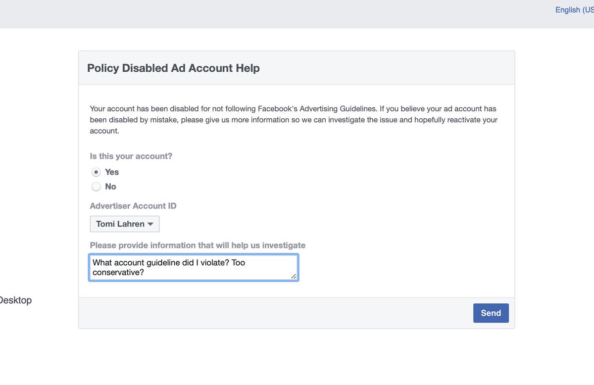This screenshot has height=385, width=594.
Task: Click the Policy Disabled Ad Account Help heading
Action: point(173,68)
